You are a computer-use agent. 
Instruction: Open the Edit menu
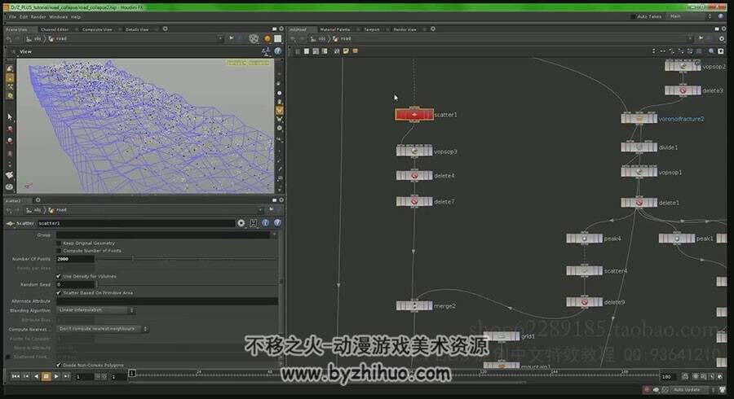[x=24, y=17]
